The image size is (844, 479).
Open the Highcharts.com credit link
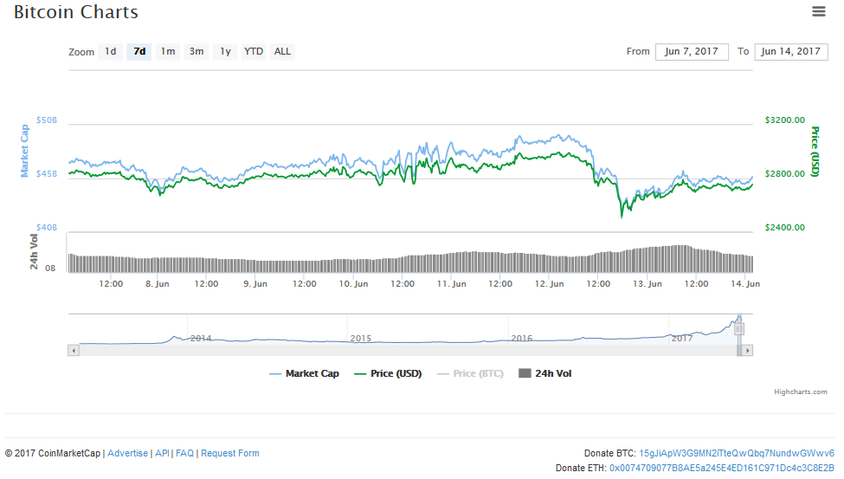801,392
